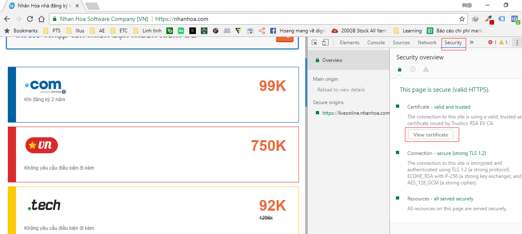Click the green padlock in address bar
Image resolution: width=522 pixels, height=234 pixels.
pos(54,19)
